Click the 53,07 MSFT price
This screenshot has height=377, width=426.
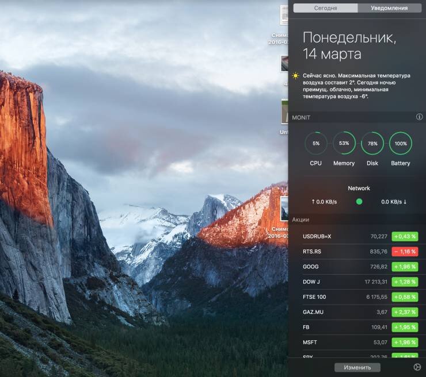point(381,343)
